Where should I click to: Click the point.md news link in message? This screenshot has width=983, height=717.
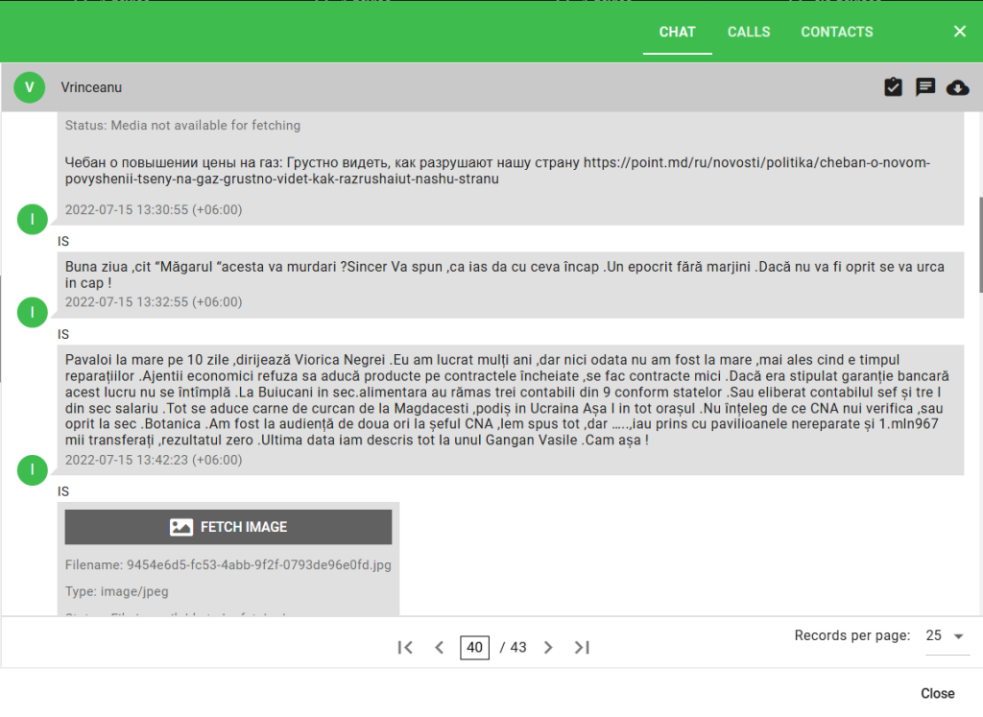point(498,171)
